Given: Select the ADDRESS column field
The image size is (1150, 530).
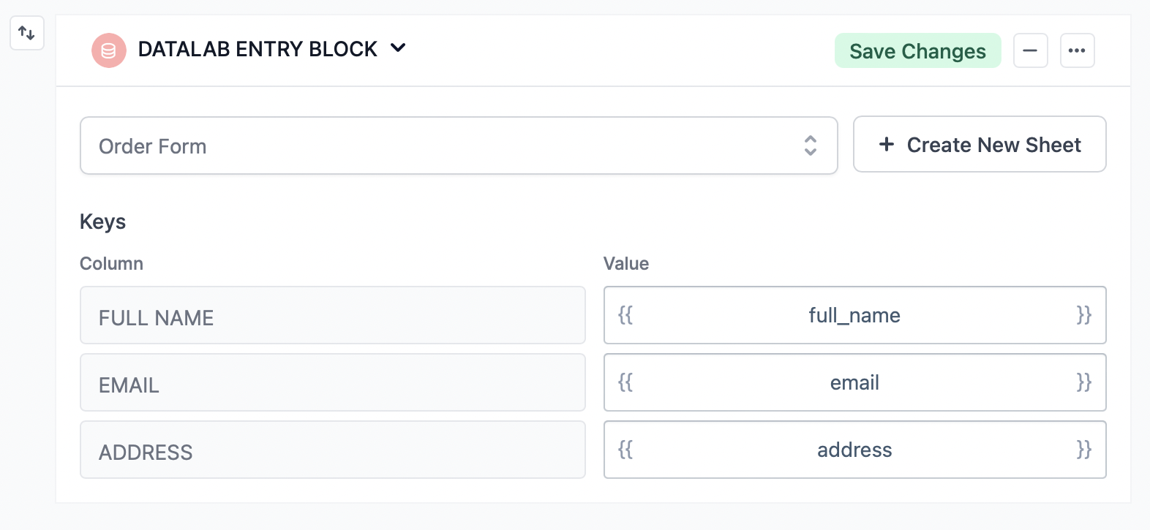Looking at the screenshot, I should (x=333, y=450).
